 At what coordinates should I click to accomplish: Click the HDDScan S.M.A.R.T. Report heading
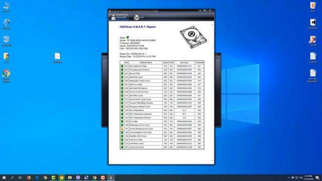pyautogui.click(x=137, y=27)
